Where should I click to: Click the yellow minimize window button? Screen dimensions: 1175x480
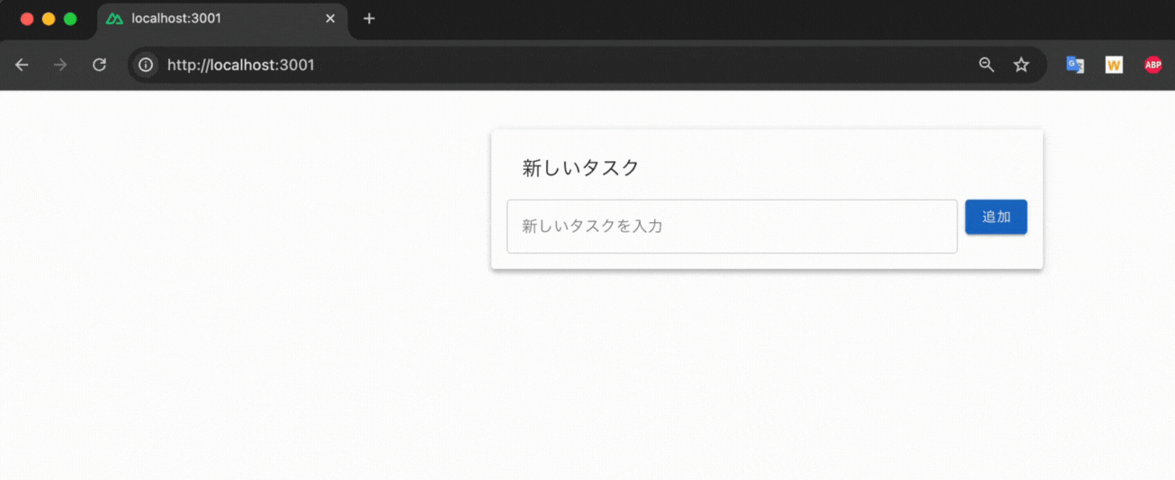click(49, 19)
